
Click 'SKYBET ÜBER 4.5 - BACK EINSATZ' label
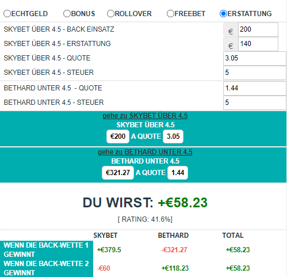[59, 29]
